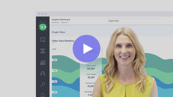Click the Video Loads 22,567 stat

point(91,67)
